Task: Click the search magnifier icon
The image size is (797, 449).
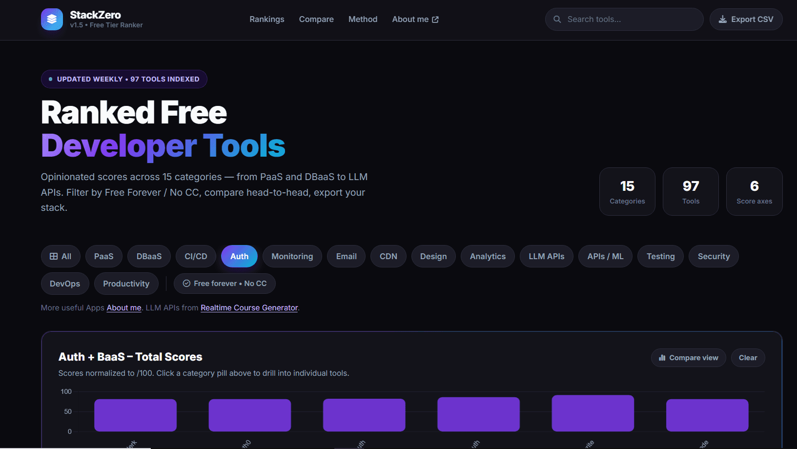Action: 557,20
